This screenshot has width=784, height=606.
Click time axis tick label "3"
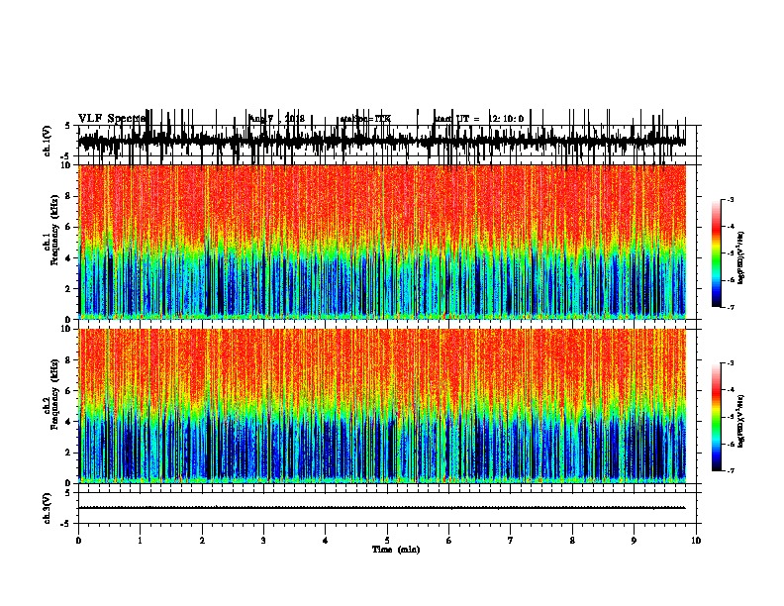click(x=263, y=541)
